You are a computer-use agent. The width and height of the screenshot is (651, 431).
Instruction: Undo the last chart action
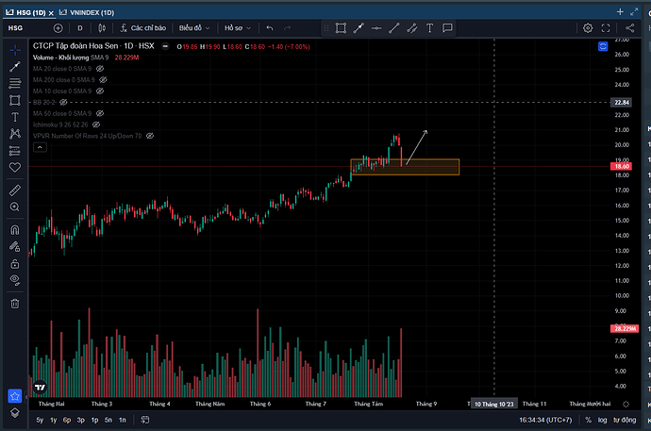270,28
